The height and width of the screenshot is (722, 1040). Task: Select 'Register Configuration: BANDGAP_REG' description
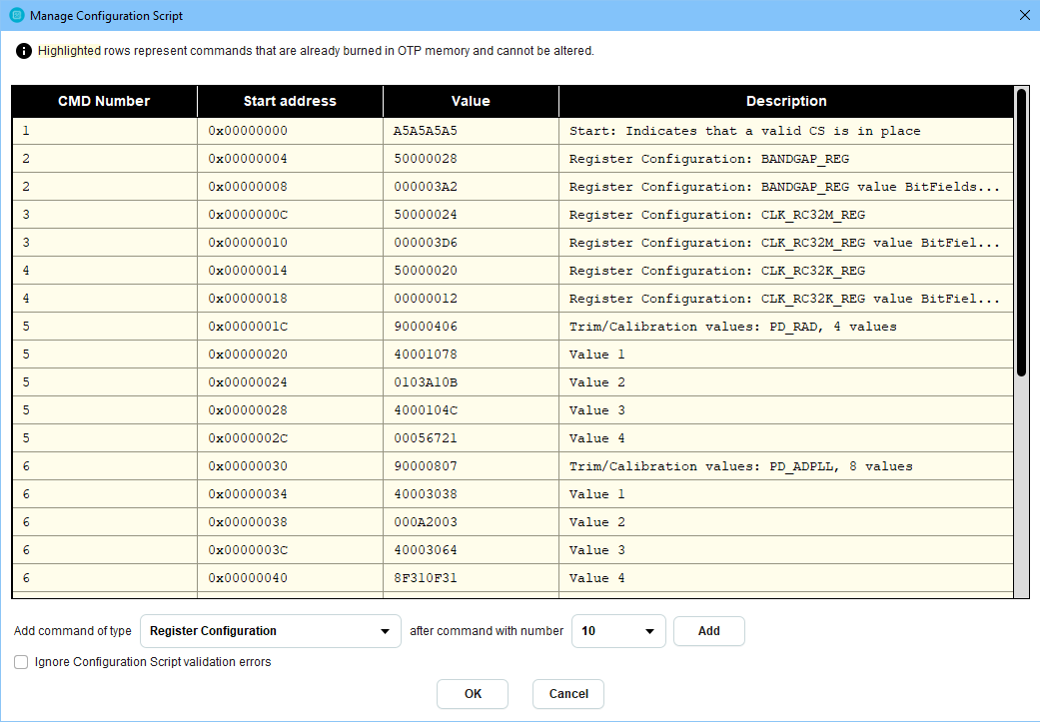(x=786, y=159)
